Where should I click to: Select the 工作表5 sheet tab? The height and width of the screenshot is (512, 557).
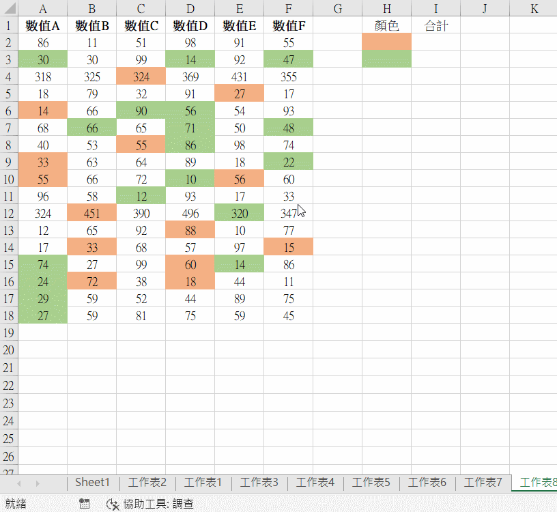click(x=371, y=483)
